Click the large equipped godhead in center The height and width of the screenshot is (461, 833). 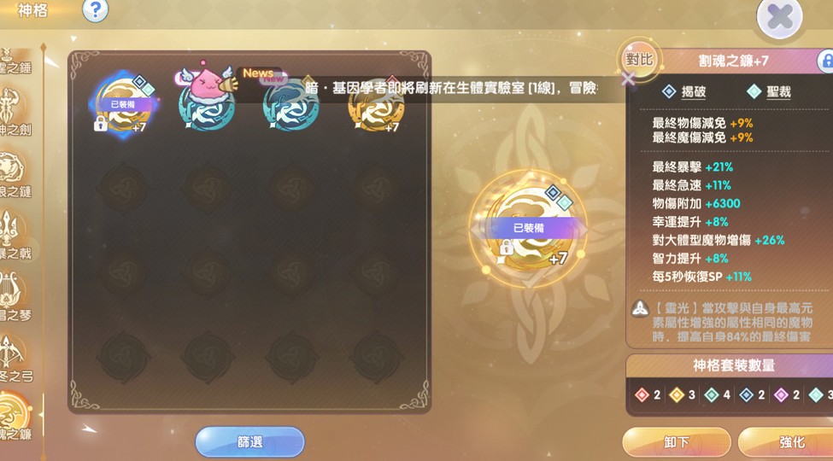pos(529,229)
